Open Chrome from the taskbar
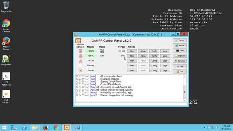 point(56,128)
